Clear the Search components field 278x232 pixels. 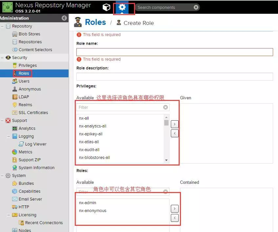click(196, 7)
